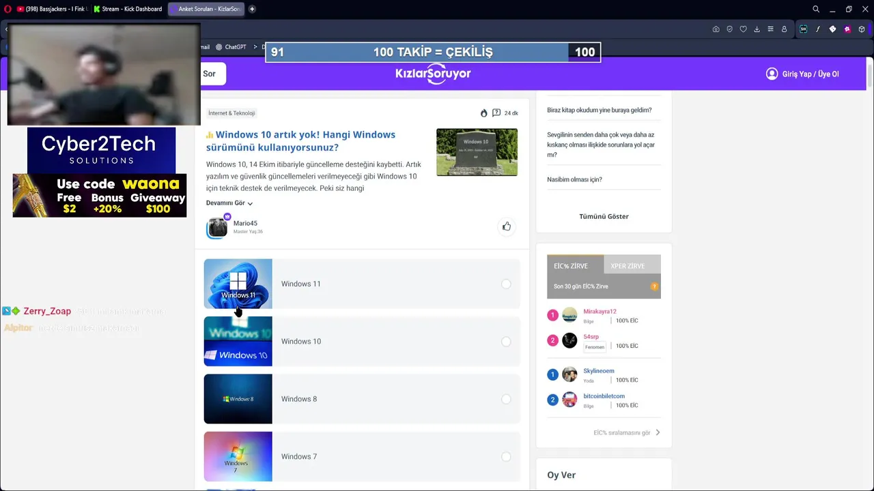Open Skylineoem profile
Image resolution: width=874 pixels, height=491 pixels.
tap(599, 371)
